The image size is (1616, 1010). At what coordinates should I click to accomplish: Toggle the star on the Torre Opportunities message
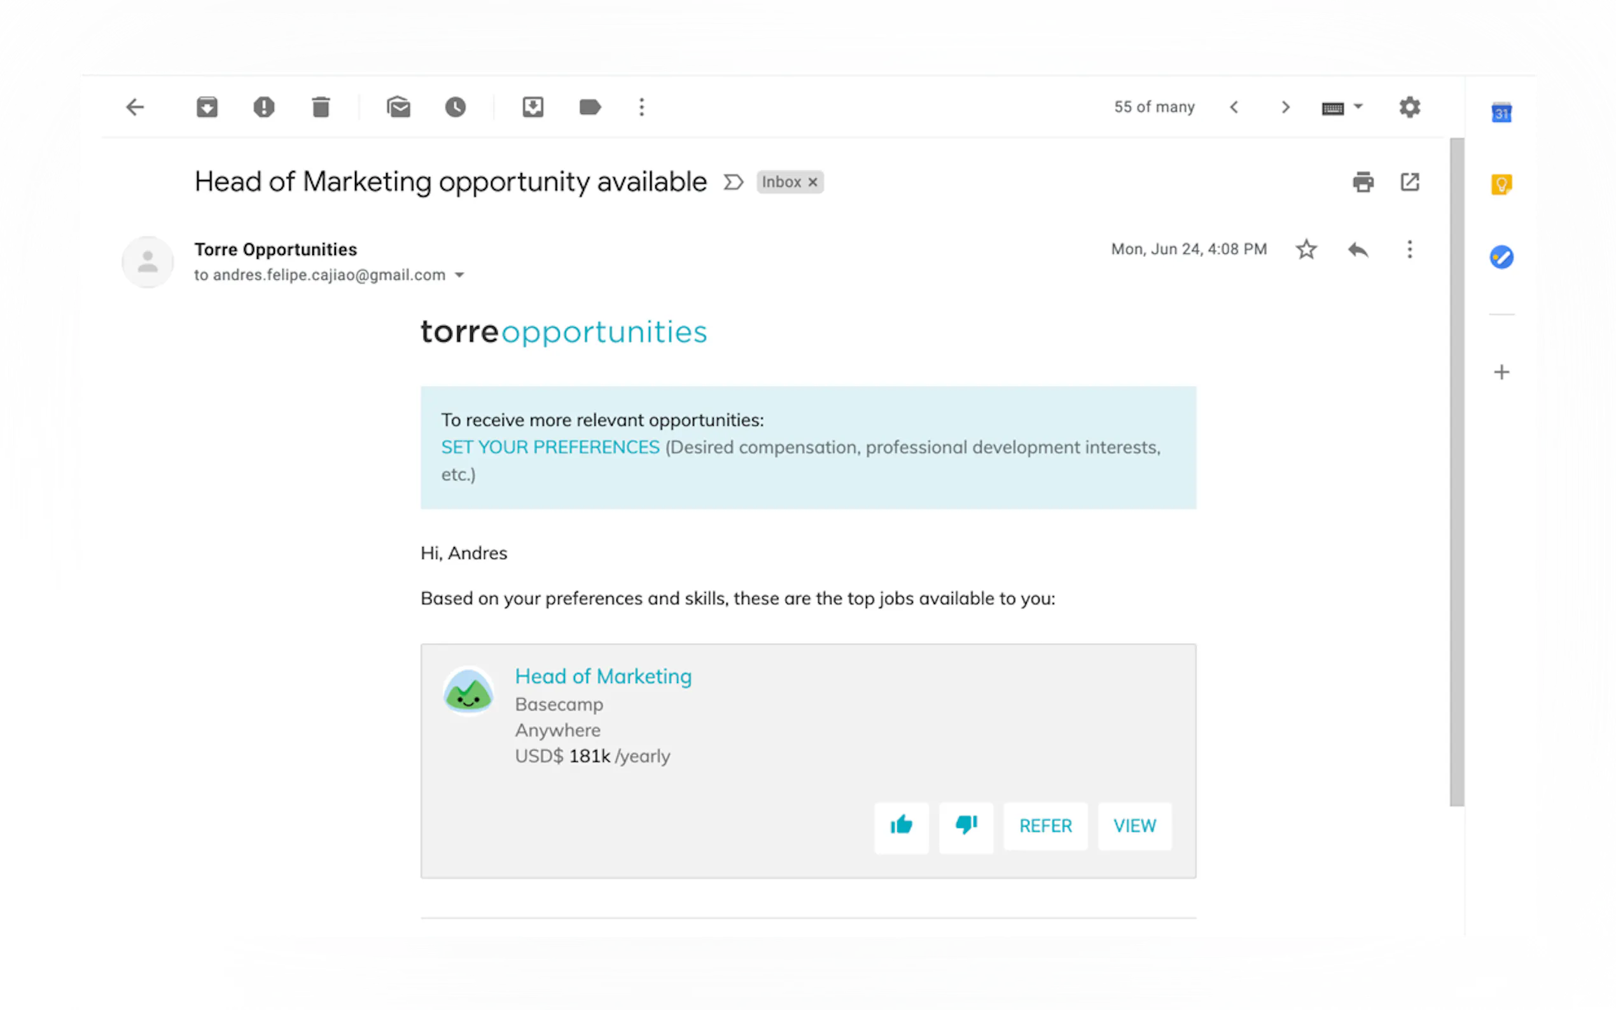pyautogui.click(x=1306, y=249)
